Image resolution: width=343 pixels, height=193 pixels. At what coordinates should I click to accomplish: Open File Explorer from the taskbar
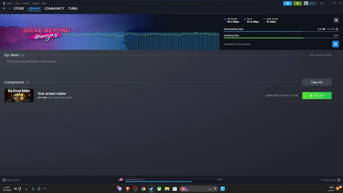tap(167, 189)
